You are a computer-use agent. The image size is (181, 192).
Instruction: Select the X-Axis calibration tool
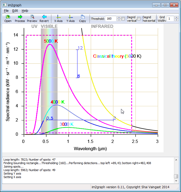[x=59, y=17]
